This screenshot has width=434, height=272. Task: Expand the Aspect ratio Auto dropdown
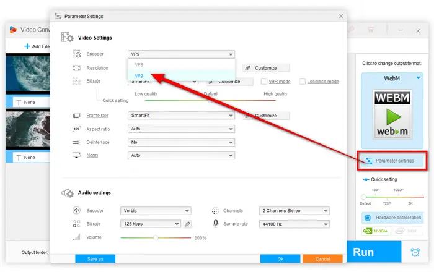coord(181,129)
